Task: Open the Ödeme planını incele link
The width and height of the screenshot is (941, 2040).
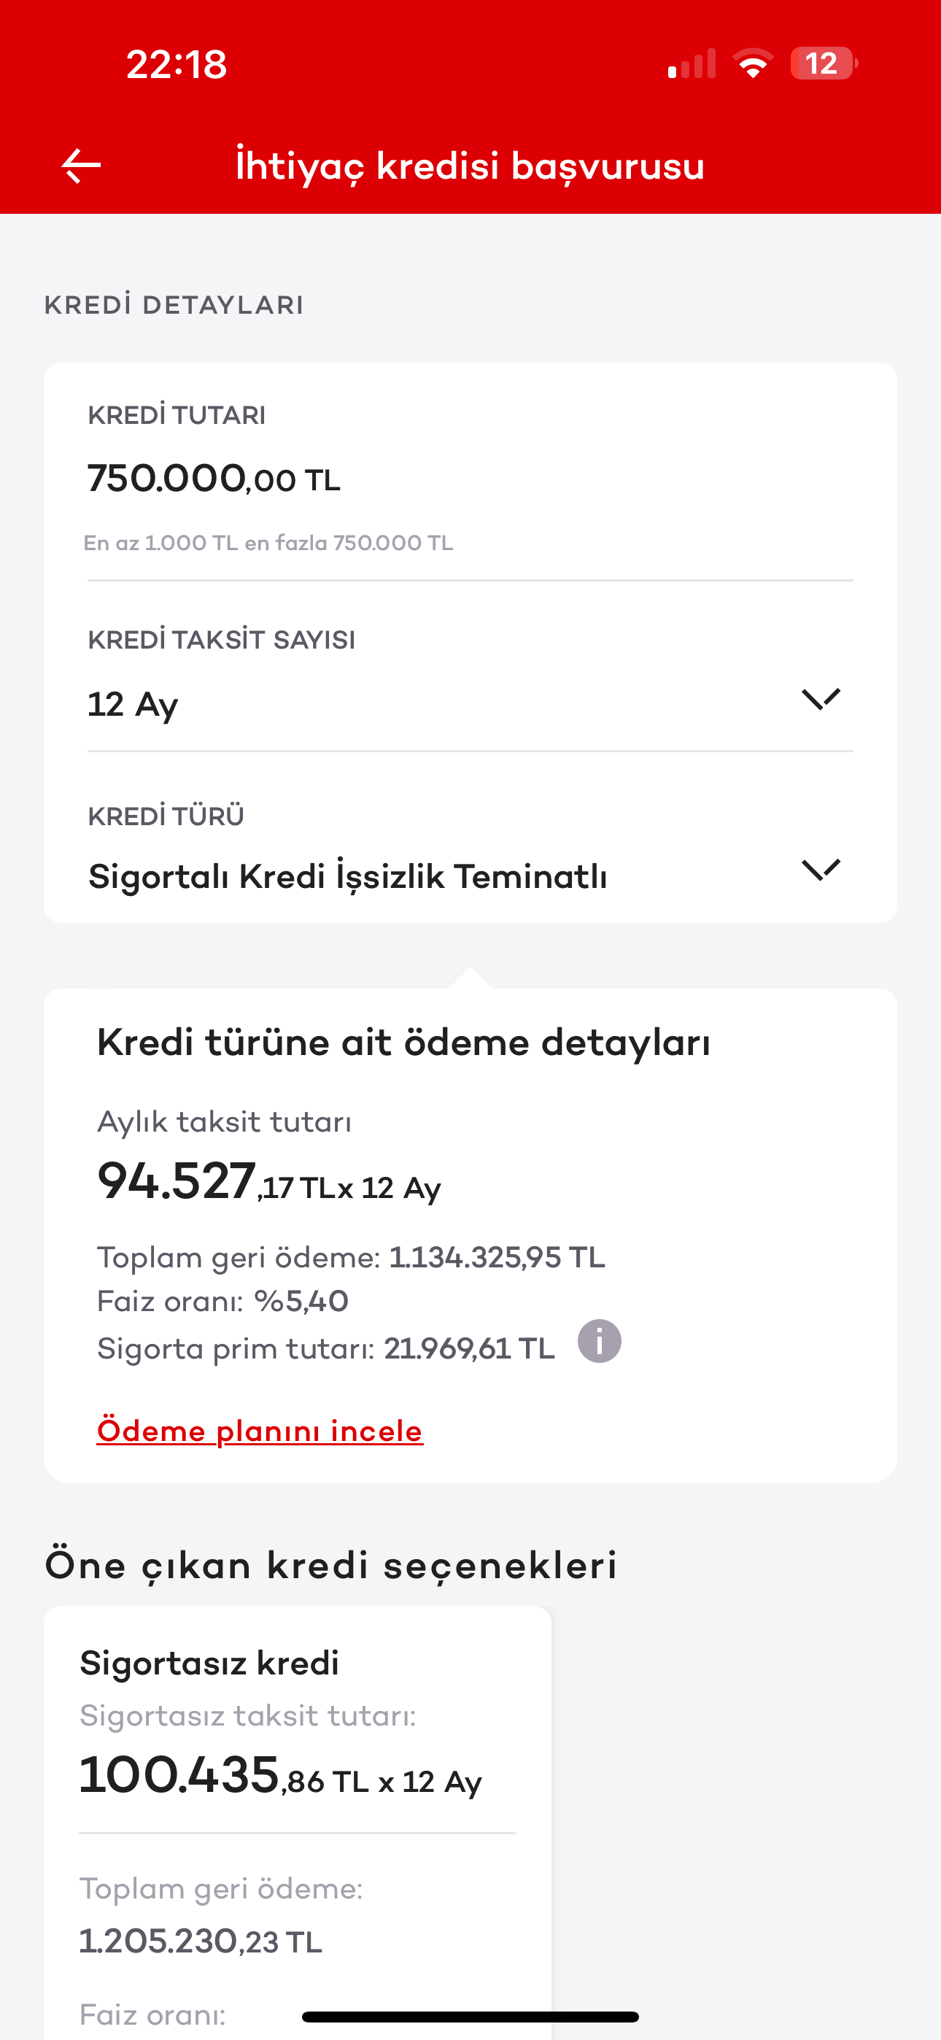Action: tap(260, 1431)
